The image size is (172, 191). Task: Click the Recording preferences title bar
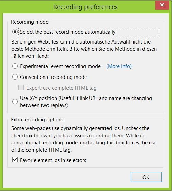85,7
